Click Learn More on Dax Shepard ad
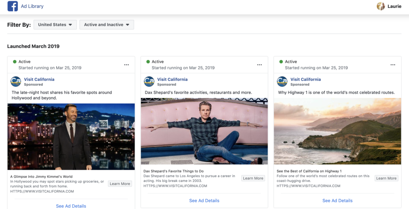Viewport: 409px width, 209px height. [x=253, y=178]
